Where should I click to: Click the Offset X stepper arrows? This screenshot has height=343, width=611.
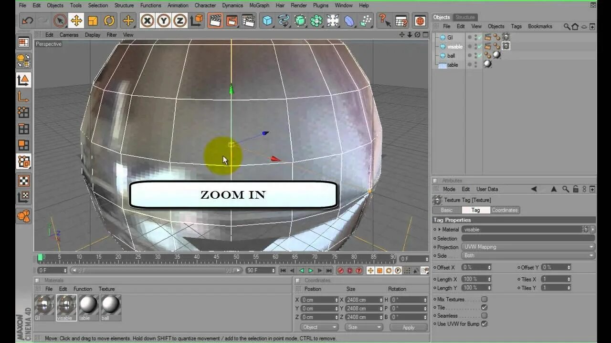(489, 267)
